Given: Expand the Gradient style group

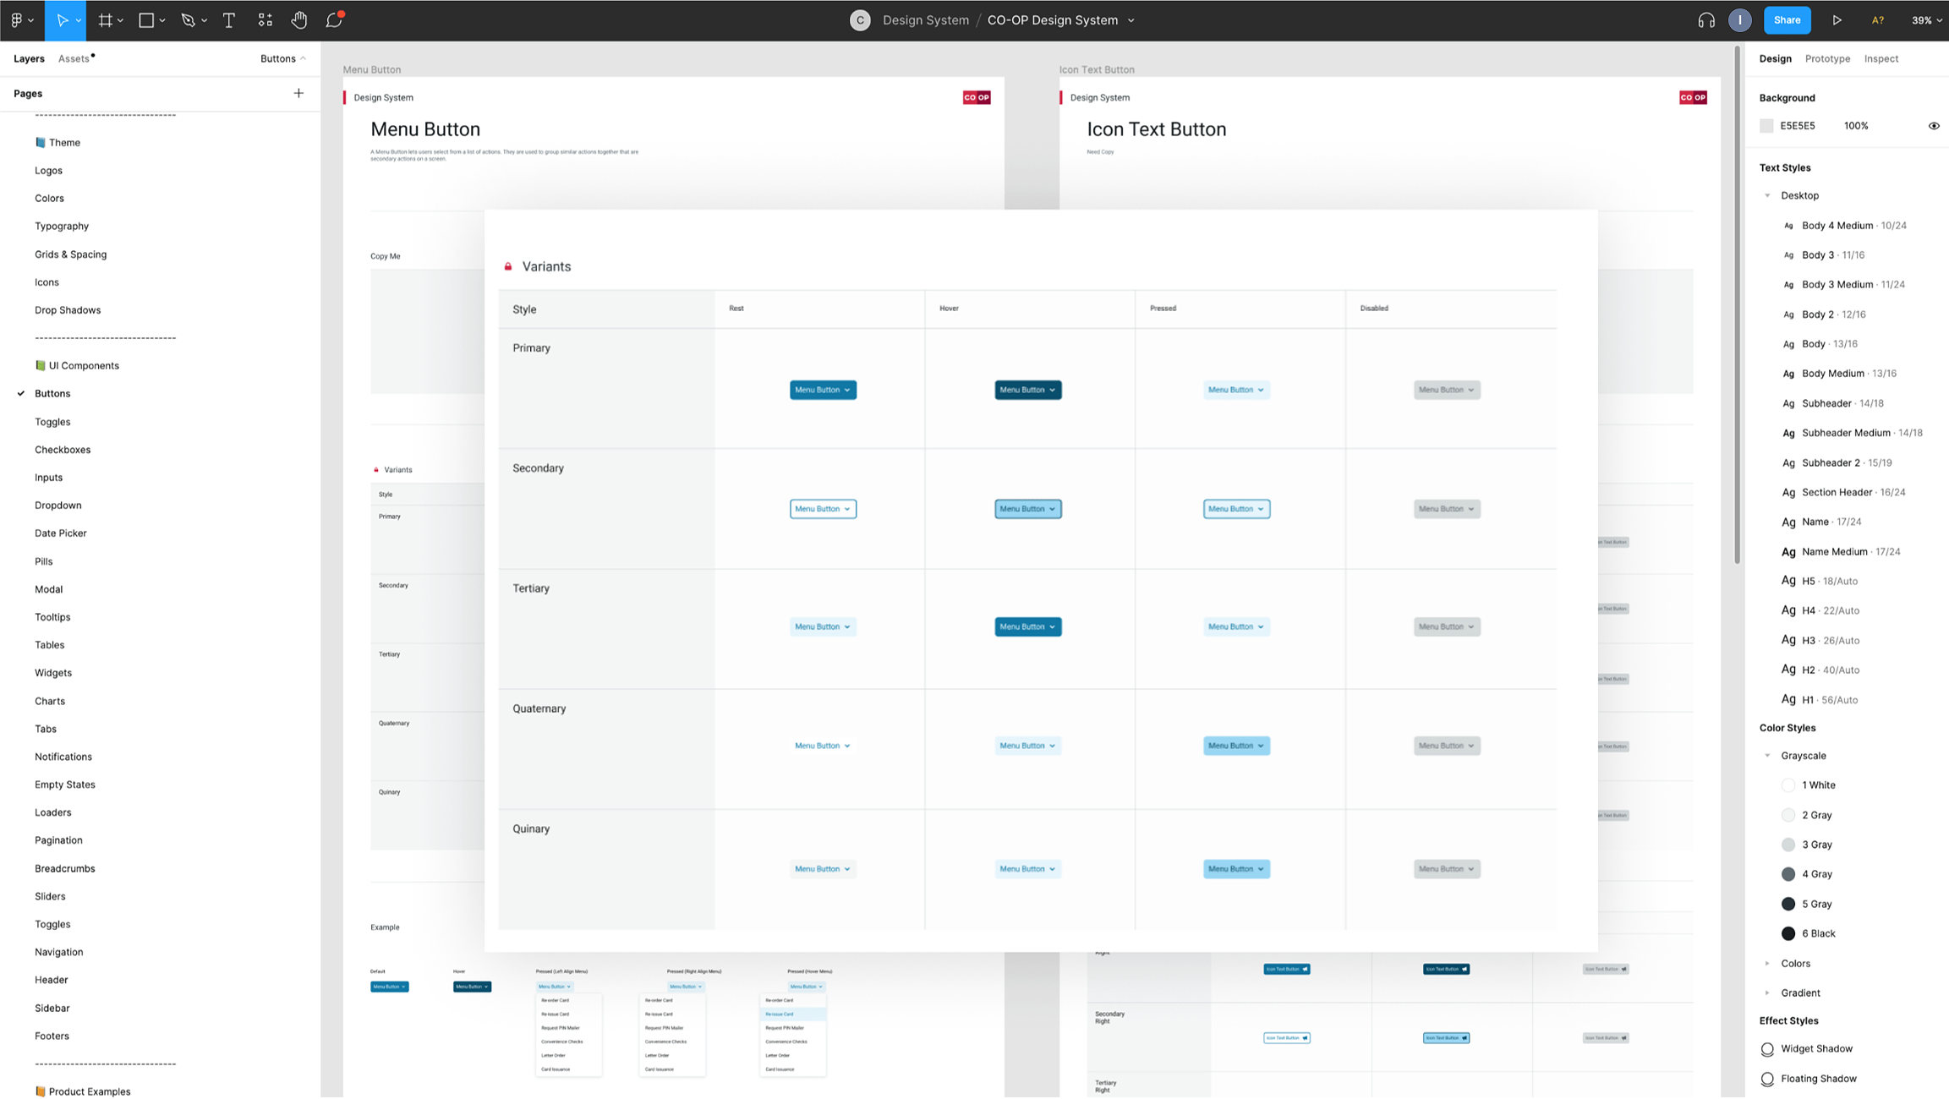Looking at the screenshot, I should point(1767,993).
